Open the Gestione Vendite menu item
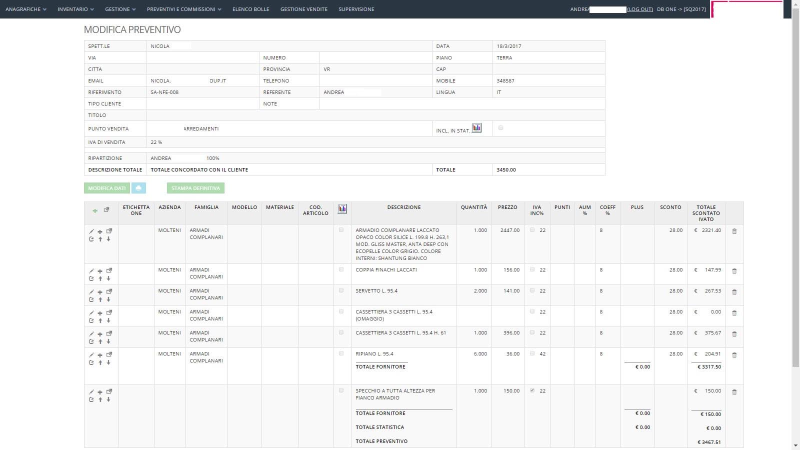 click(304, 9)
